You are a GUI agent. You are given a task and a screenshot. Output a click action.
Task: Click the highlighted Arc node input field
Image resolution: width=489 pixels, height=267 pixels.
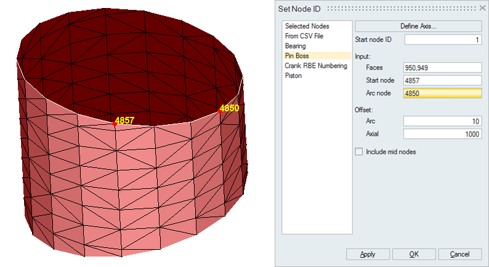click(442, 94)
